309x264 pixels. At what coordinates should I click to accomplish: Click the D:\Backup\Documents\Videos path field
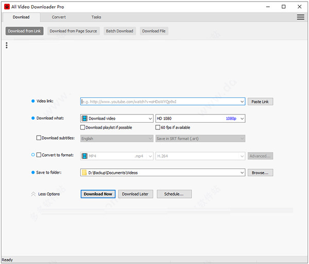163,173
